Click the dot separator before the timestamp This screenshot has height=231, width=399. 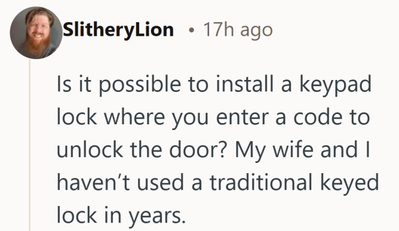point(192,31)
